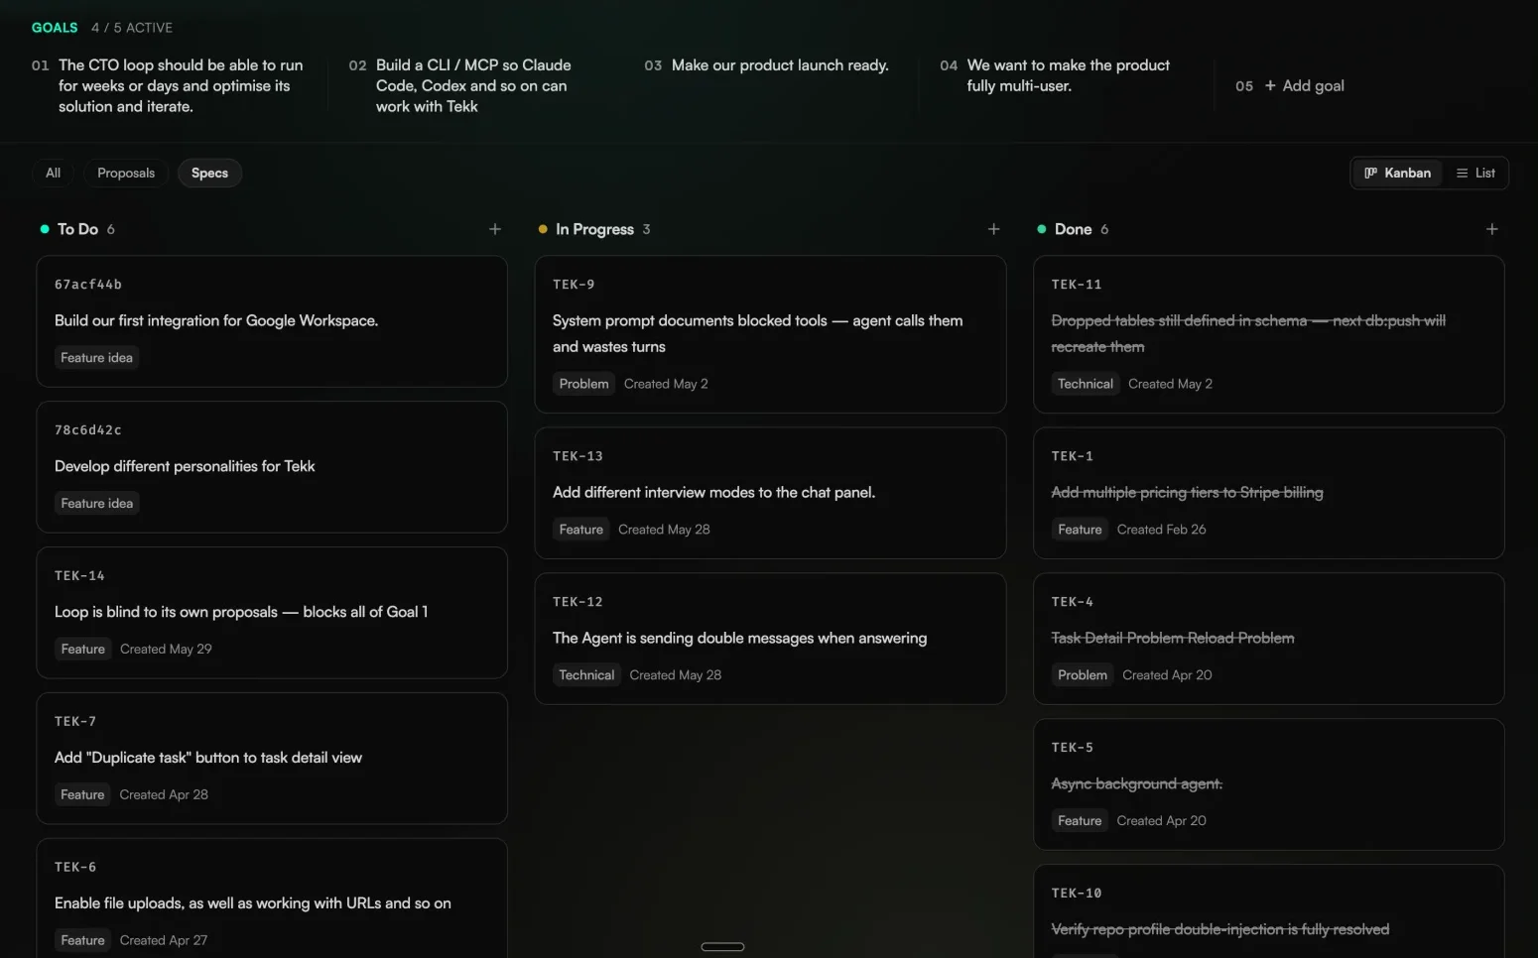Viewport: 1538px width, 958px height.
Task: Click Feature idea tag on 78c6d42c card
Action: click(96, 504)
